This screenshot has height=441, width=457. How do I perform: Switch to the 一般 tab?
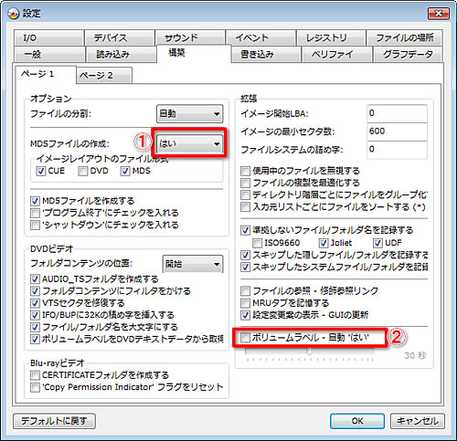[x=49, y=55]
